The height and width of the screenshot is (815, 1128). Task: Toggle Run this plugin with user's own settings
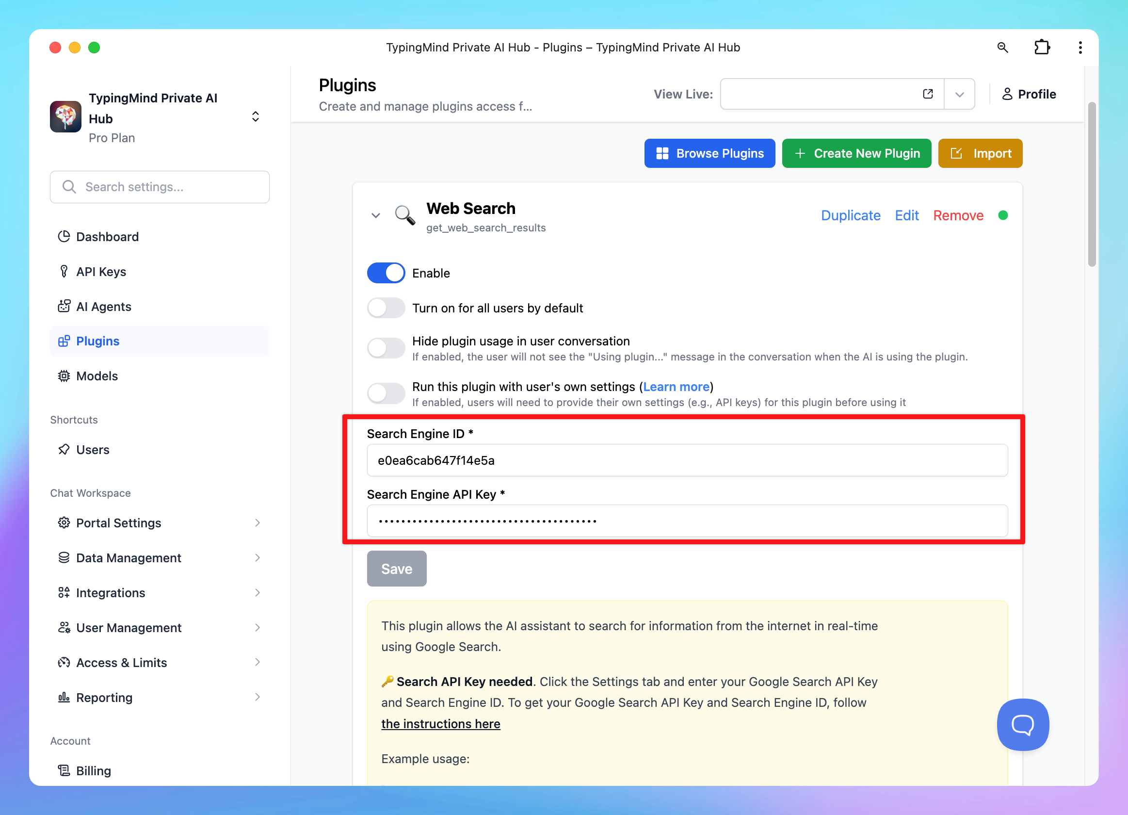click(x=386, y=393)
